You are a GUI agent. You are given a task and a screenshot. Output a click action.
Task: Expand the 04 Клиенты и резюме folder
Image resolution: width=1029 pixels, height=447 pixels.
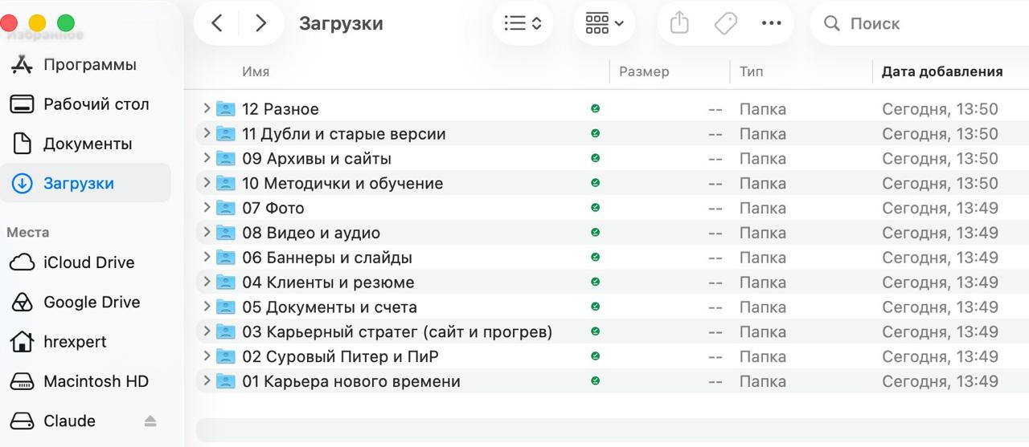tap(207, 282)
